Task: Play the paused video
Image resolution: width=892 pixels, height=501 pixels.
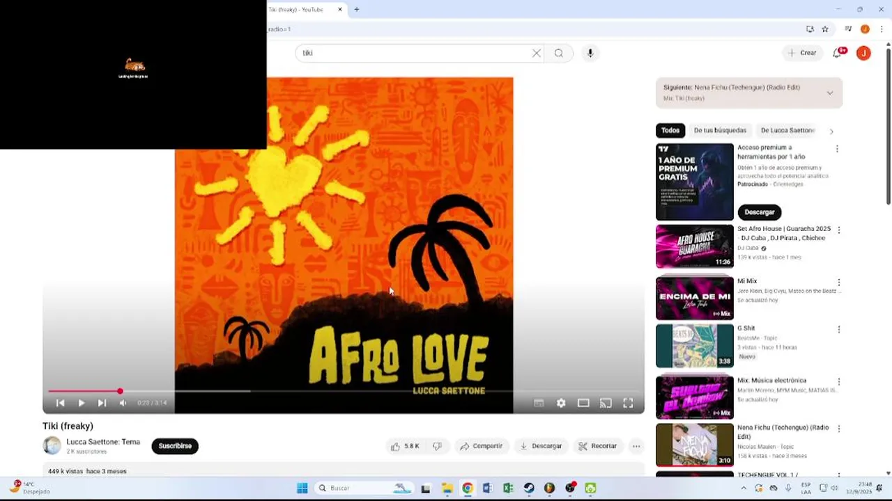Action: [x=81, y=403]
